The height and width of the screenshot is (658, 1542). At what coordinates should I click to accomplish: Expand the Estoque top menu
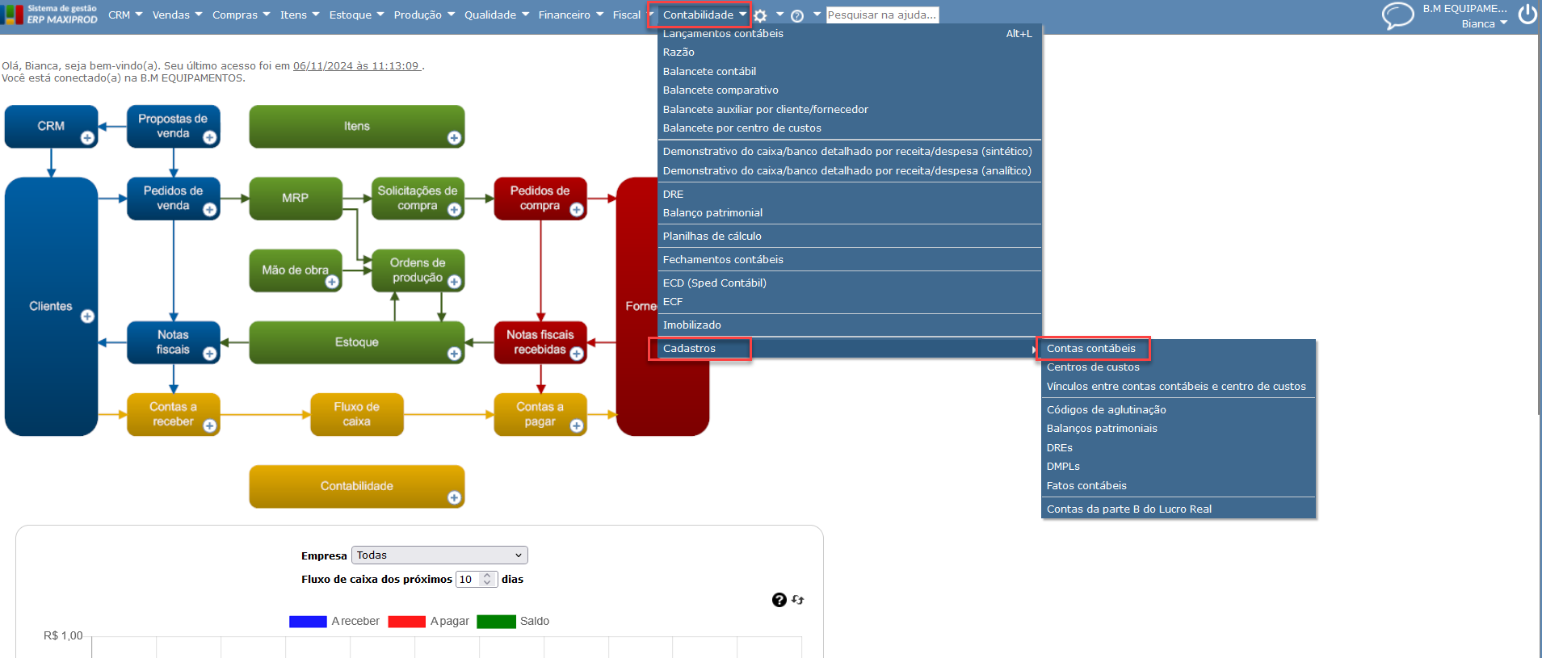tap(356, 15)
